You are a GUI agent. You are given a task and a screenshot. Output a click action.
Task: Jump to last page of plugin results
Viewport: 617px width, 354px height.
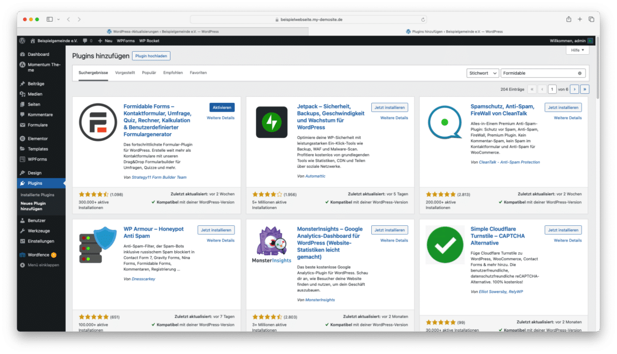[584, 89]
